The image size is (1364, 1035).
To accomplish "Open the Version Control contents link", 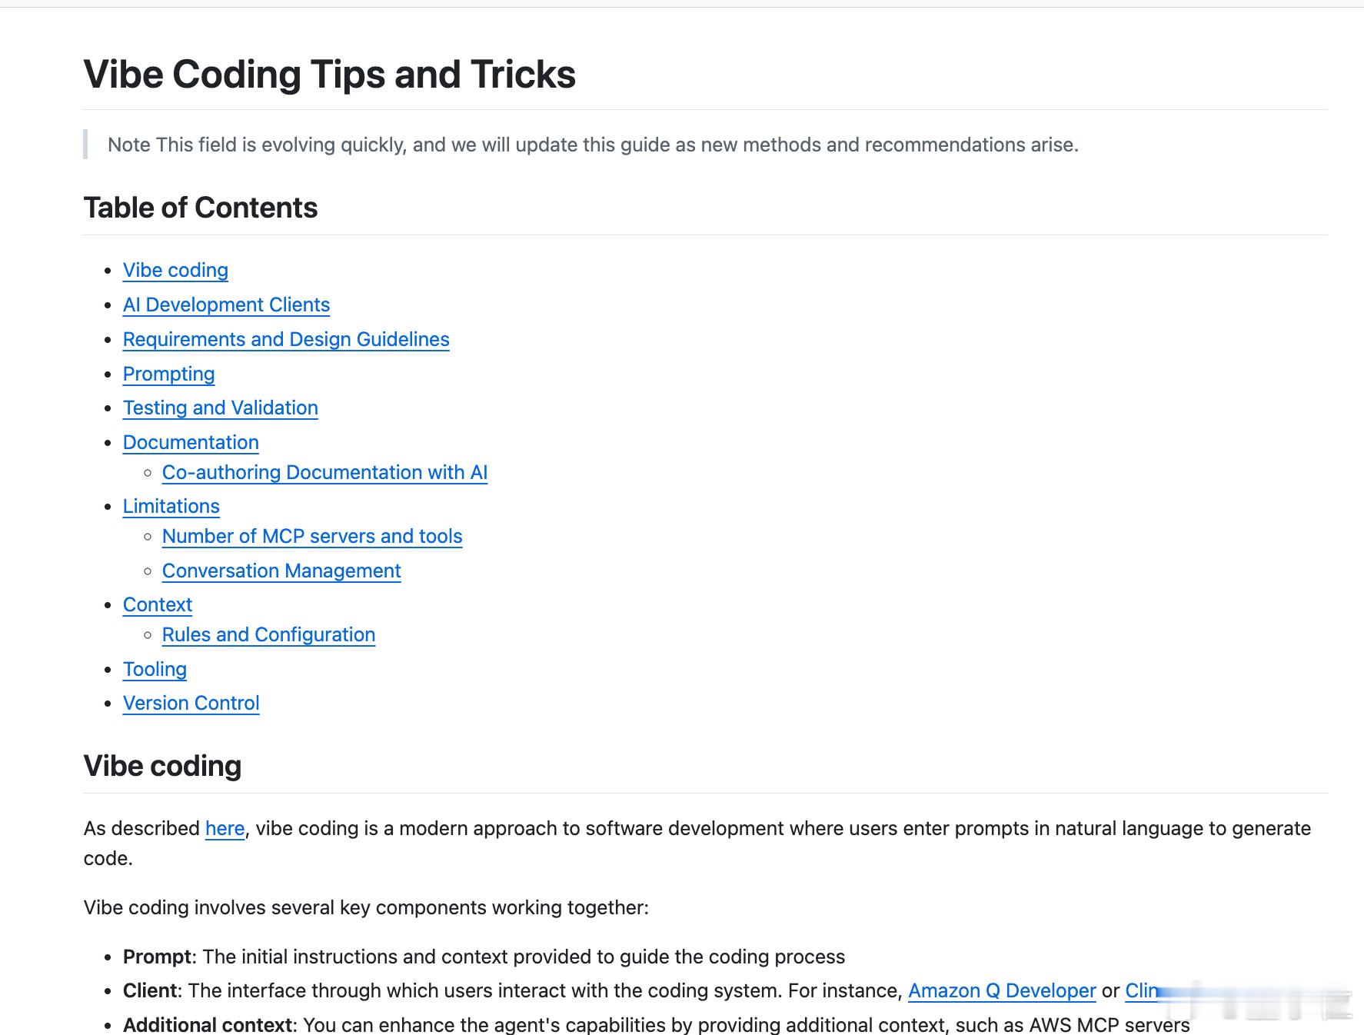I will (x=191, y=704).
